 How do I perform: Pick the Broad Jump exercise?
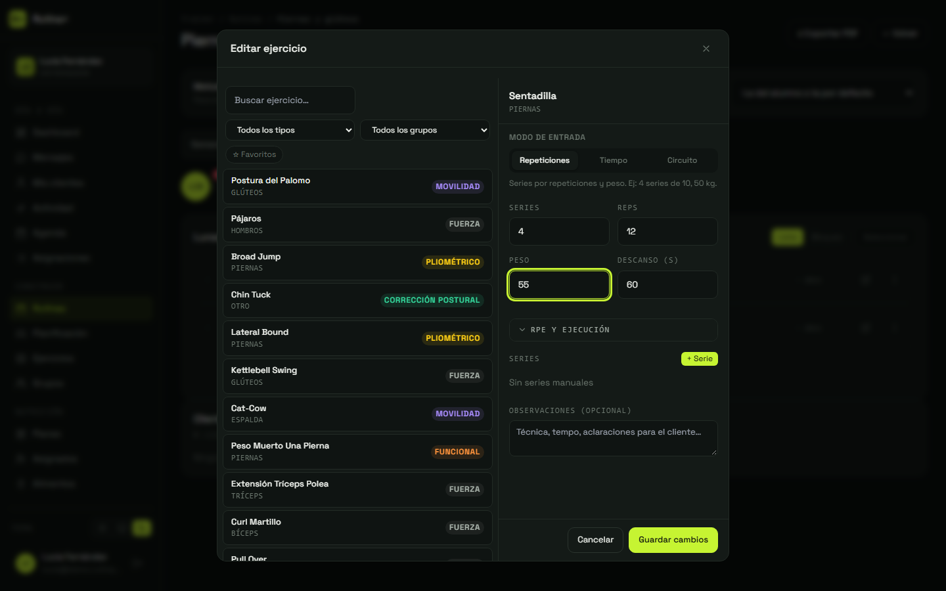[357, 263]
